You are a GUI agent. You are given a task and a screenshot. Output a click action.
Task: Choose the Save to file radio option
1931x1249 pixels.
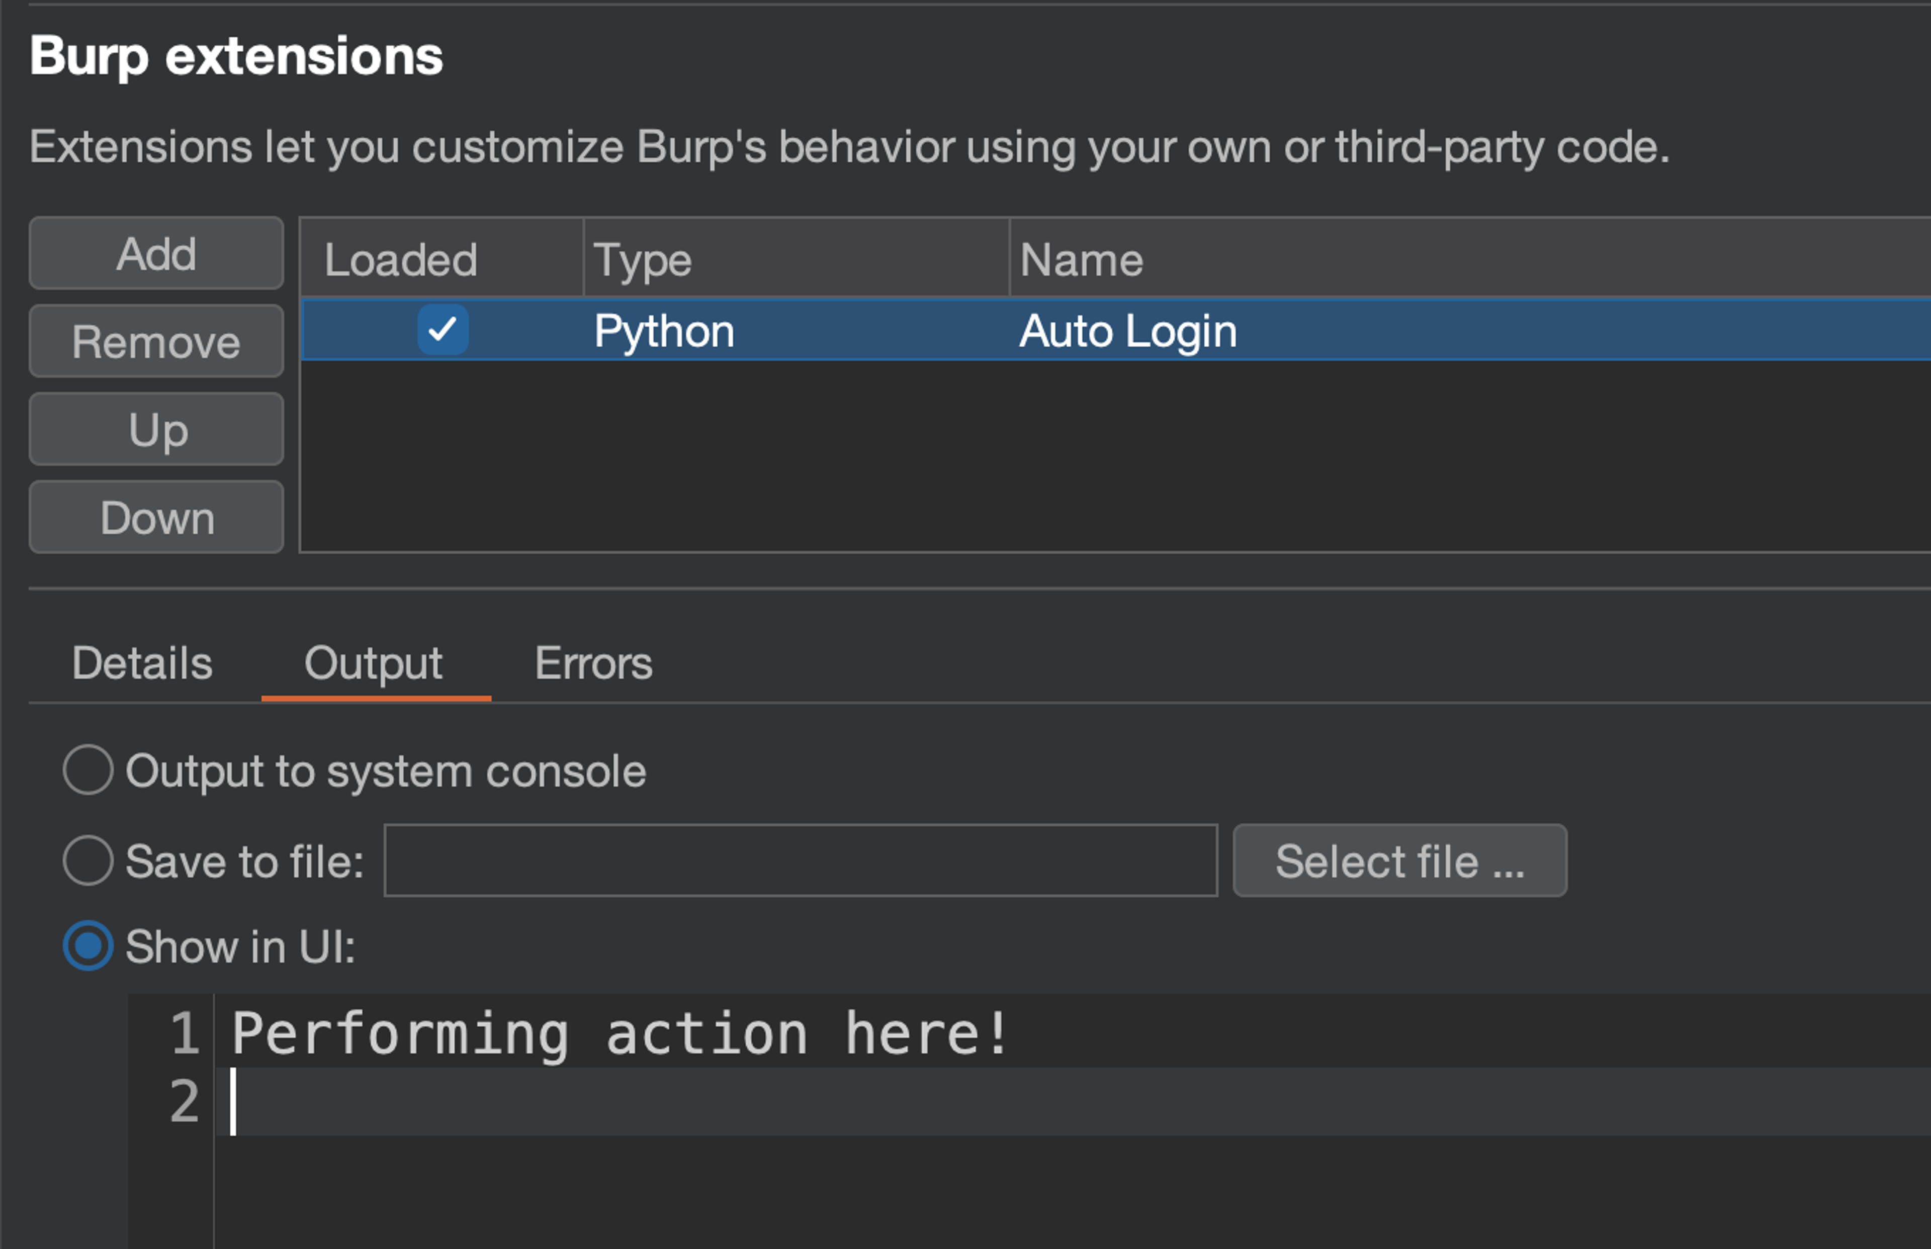click(x=87, y=860)
